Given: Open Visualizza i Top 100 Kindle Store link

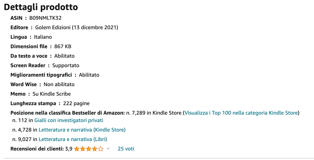Looking at the screenshot, I should click(x=241, y=113).
